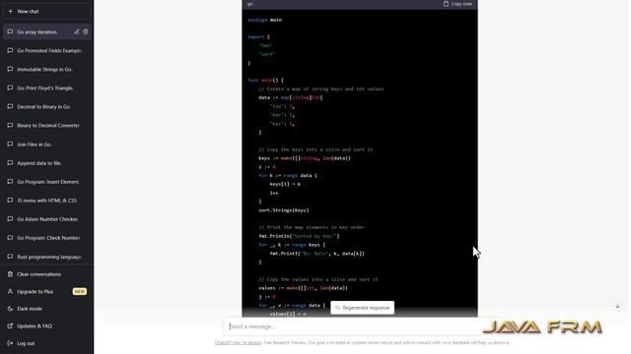Click the logout arrow icon
Screen dimensions: 631x354
(11, 343)
